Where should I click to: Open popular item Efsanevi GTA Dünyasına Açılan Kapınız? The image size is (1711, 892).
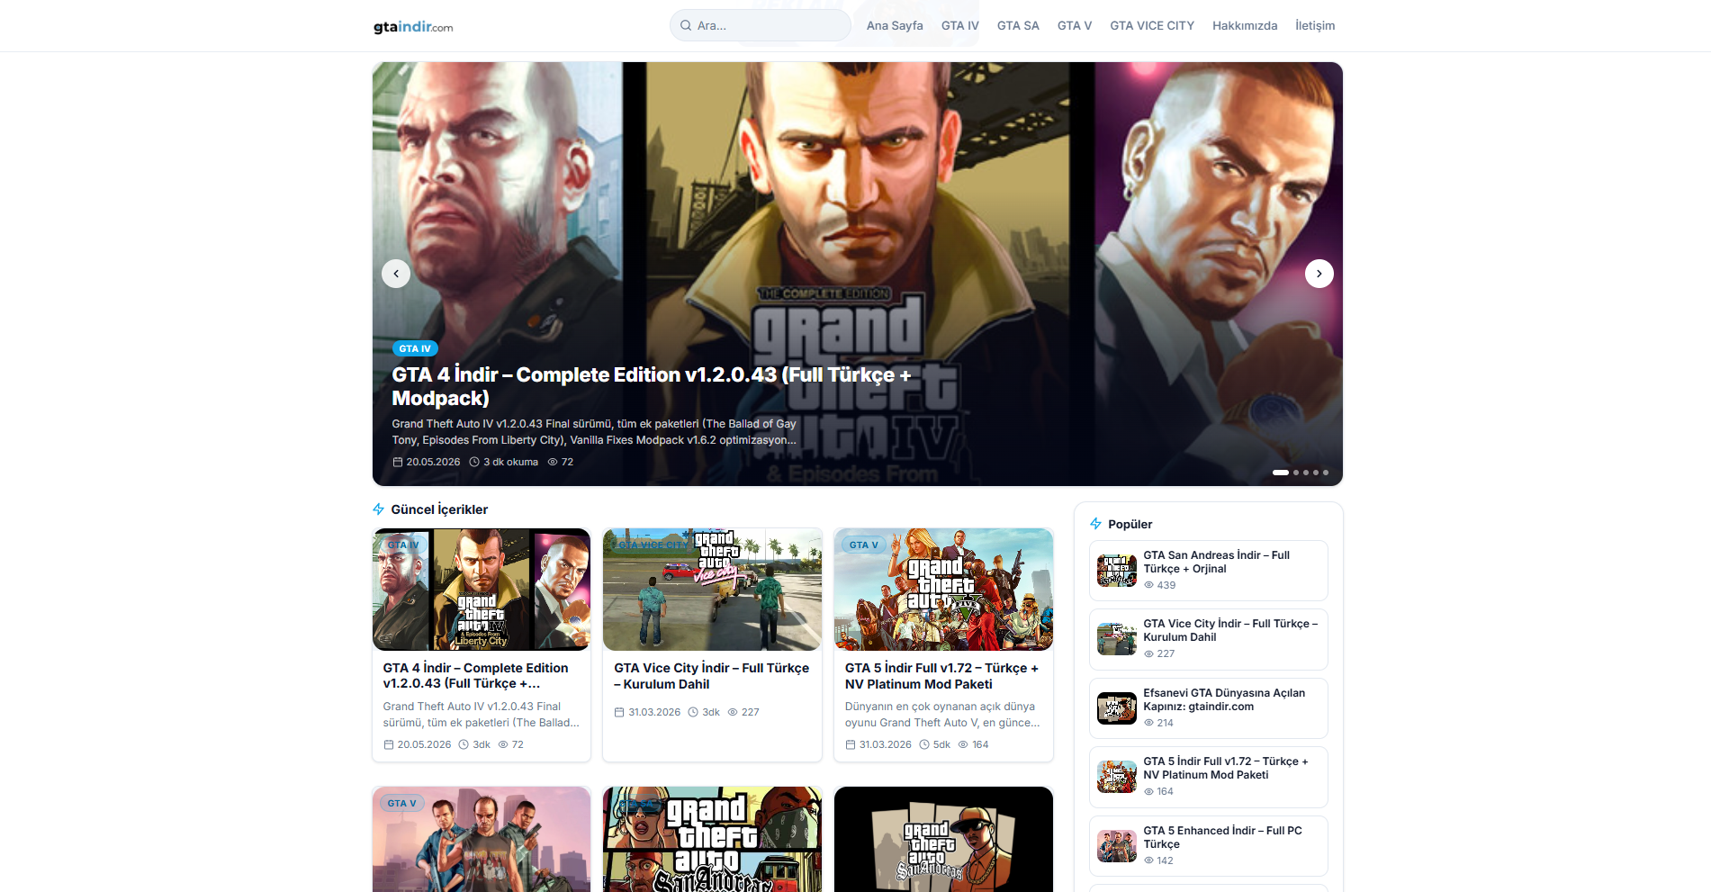[x=1209, y=708]
